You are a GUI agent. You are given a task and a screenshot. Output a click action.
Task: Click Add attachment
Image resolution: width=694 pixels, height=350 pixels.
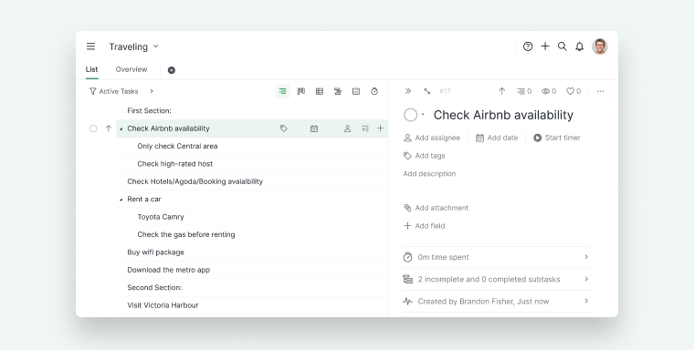point(436,208)
